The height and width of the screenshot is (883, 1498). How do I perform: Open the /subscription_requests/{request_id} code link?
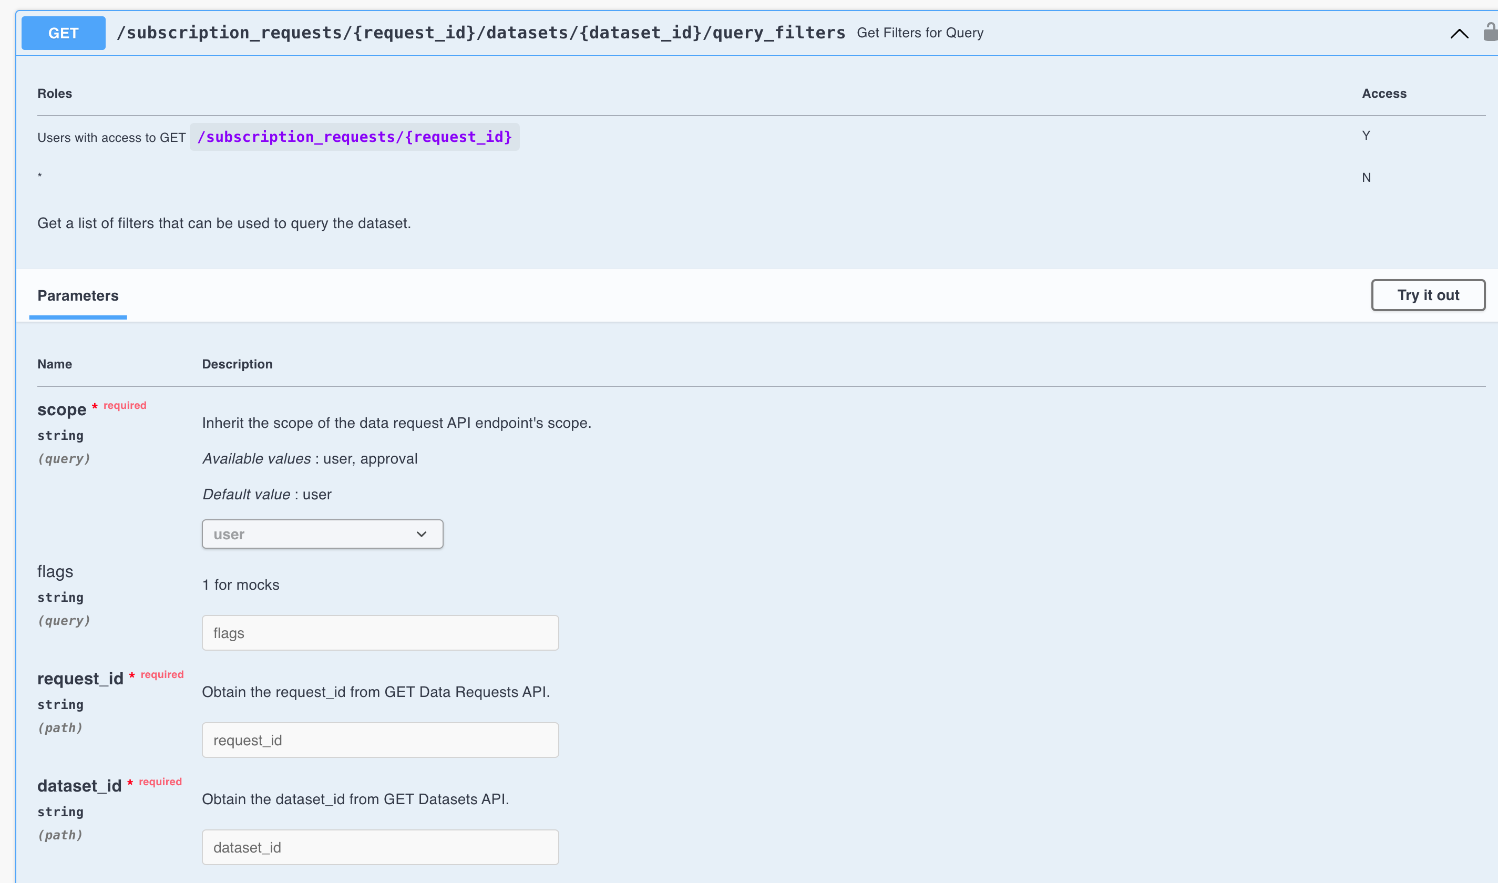(355, 137)
